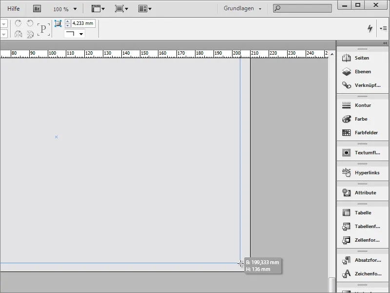
Task: Click the horizontal ruler at 150
Action: tap(144, 53)
